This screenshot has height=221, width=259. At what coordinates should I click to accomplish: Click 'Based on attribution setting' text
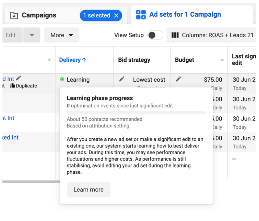98,126
